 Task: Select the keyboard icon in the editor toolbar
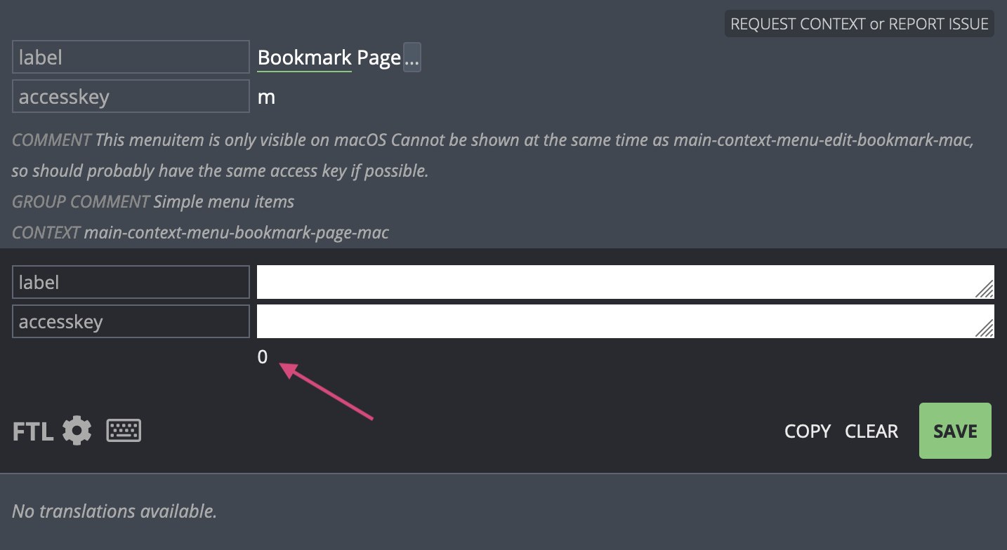click(124, 430)
